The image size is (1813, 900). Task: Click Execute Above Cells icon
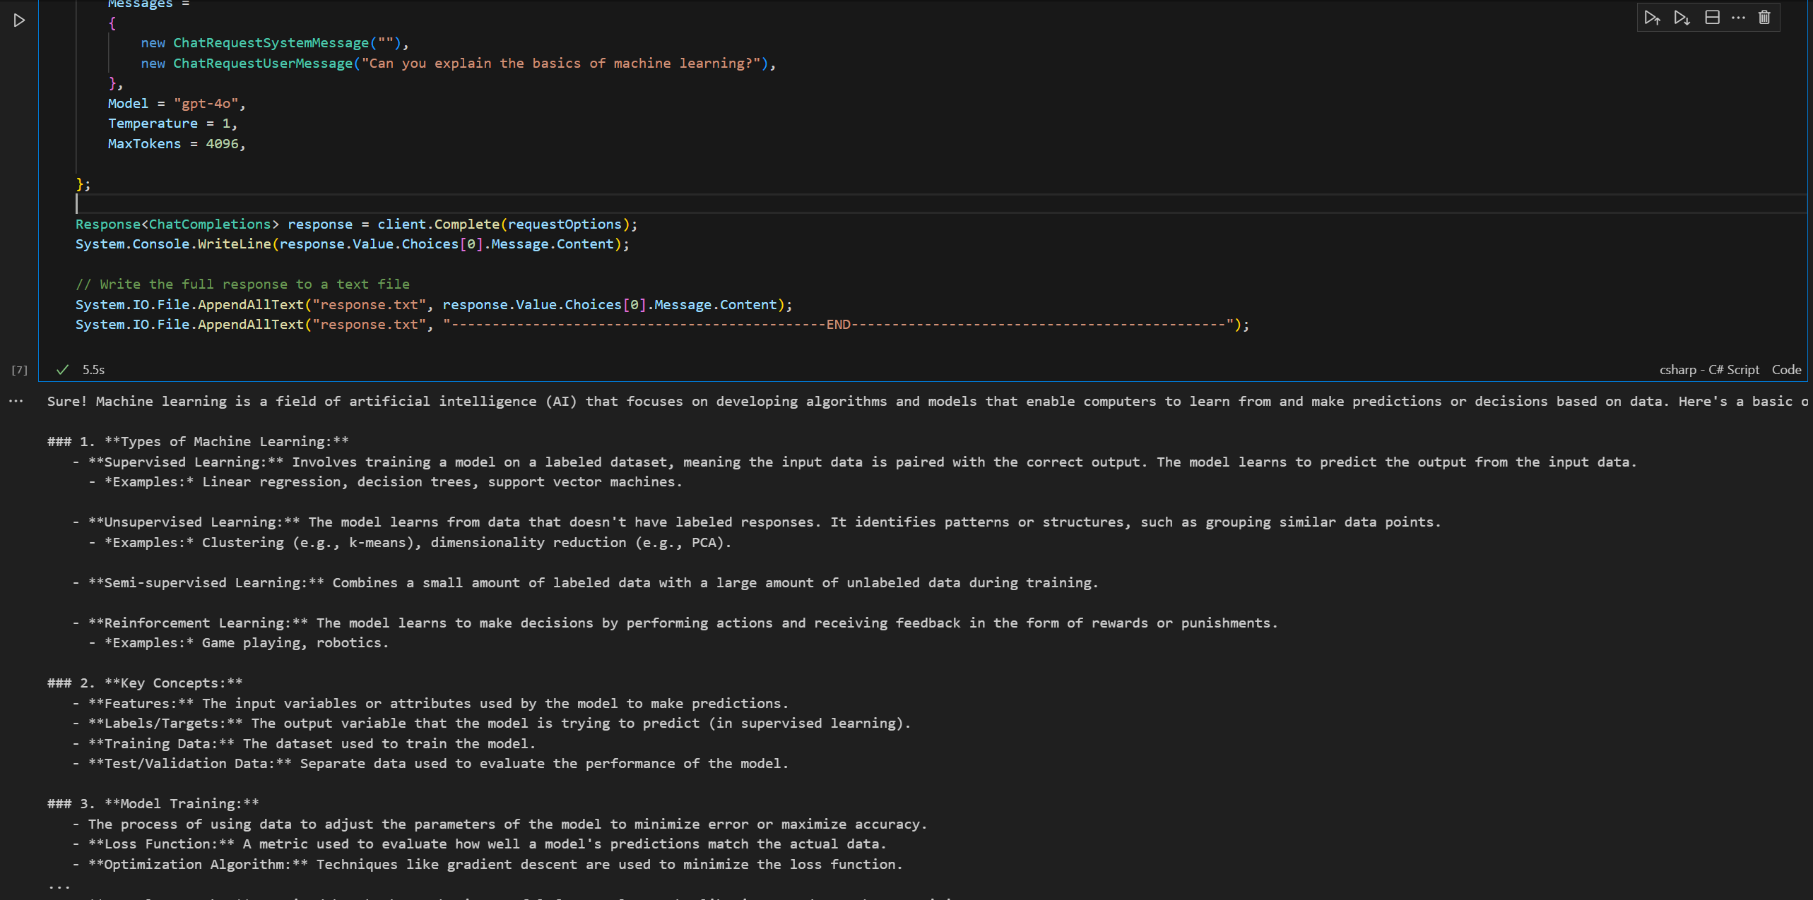pos(1651,18)
